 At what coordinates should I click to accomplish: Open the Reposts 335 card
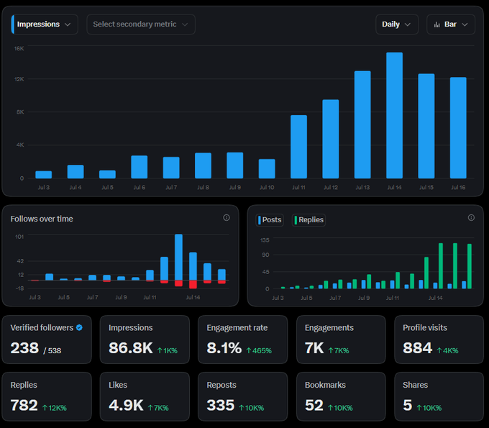tap(242, 396)
